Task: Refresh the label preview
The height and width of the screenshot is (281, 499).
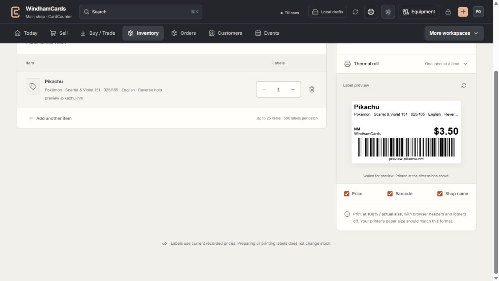Action: pos(464,85)
